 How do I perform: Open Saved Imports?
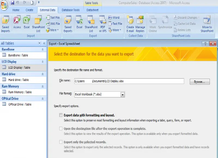click(x=5, y=24)
